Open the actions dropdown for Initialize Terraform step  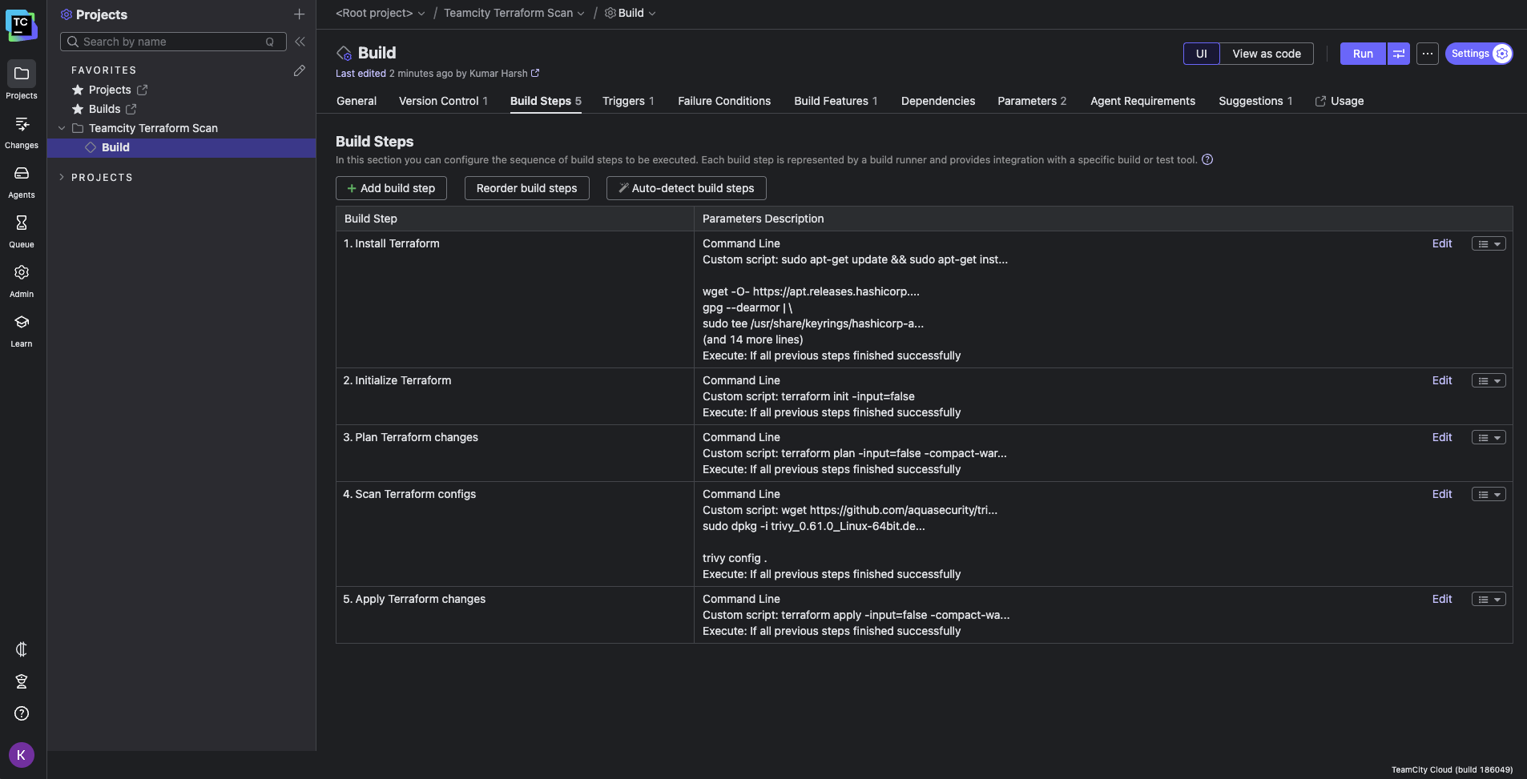point(1489,380)
